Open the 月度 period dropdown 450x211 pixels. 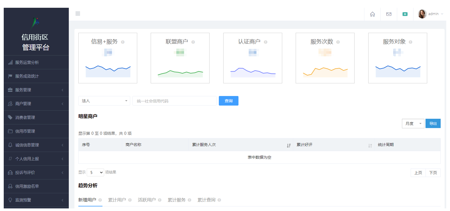coord(413,124)
